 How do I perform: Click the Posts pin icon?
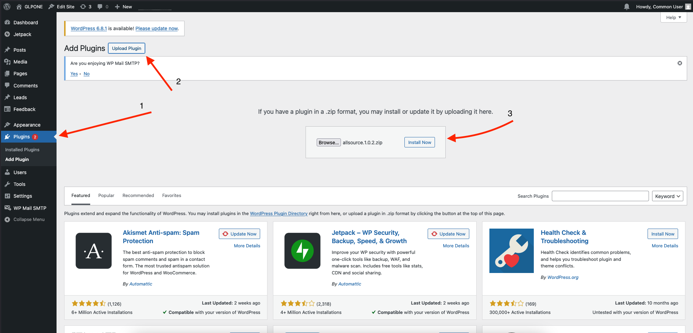[7, 50]
